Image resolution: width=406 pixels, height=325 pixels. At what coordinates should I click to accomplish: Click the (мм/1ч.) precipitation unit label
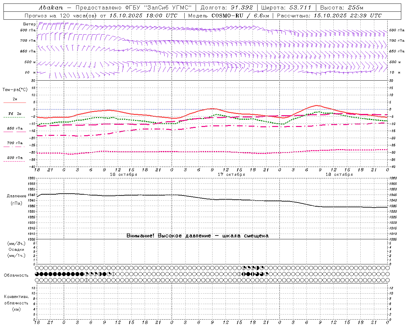[16, 255]
